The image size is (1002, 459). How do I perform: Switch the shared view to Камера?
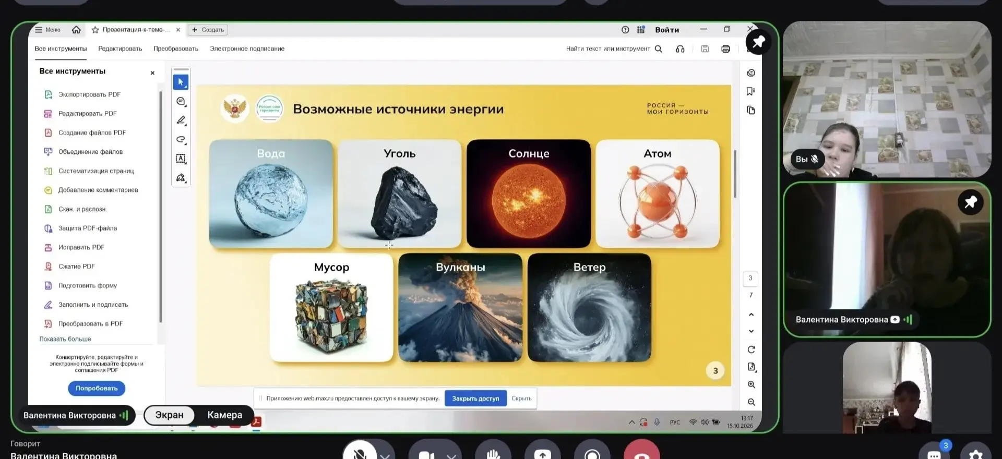point(224,415)
